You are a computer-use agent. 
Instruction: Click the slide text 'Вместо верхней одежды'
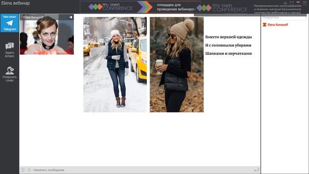point(228,37)
